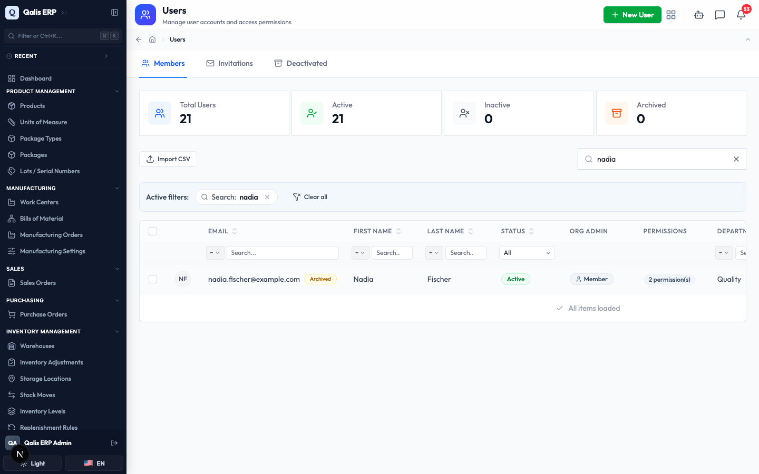This screenshot has height=474, width=759.
Task: Sort the table by Status column
Action: tap(517, 231)
